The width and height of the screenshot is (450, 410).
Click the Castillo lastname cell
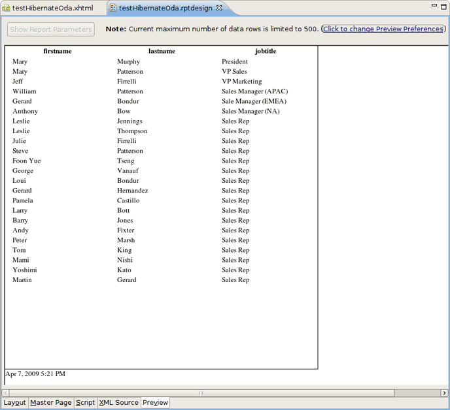point(128,200)
